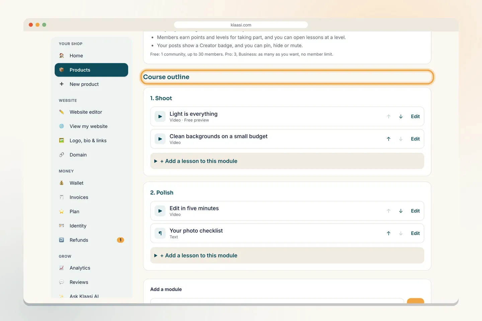
Task: Edit 'Clean backgrounds on a small budget'
Action: pyautogui.click(x=415, y=139)
